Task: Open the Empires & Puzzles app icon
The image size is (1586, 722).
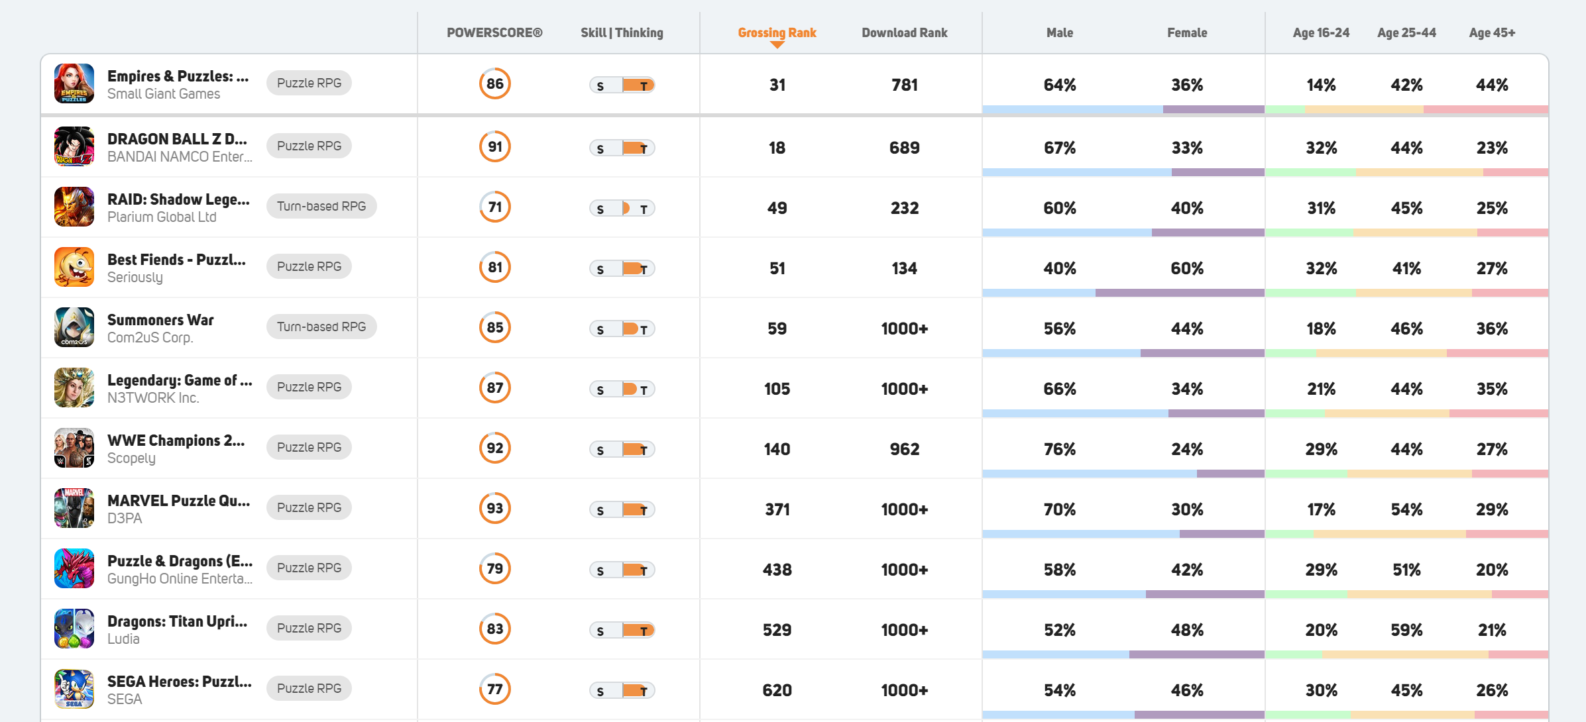Action: (74, 83)
